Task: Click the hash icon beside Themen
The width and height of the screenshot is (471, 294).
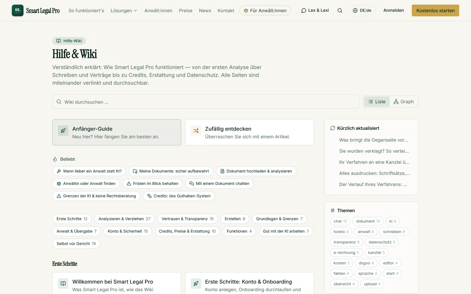Action: pyautogui.click(x=333, y=211)
